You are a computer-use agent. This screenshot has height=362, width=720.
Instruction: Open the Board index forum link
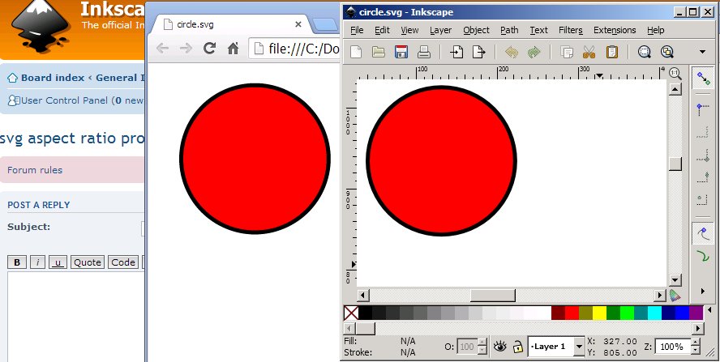pos(53,78)
